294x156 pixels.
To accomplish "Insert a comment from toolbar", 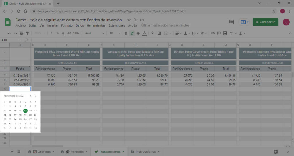I will tap(219, 33).
